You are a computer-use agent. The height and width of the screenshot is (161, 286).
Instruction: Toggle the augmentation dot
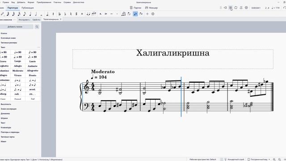tap(47, 14)
